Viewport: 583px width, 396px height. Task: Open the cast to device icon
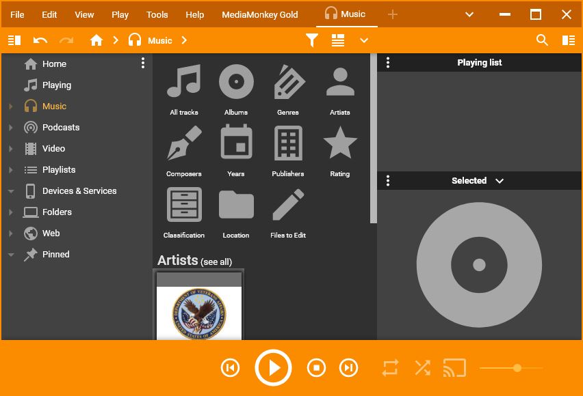click(x=454, y=368)
